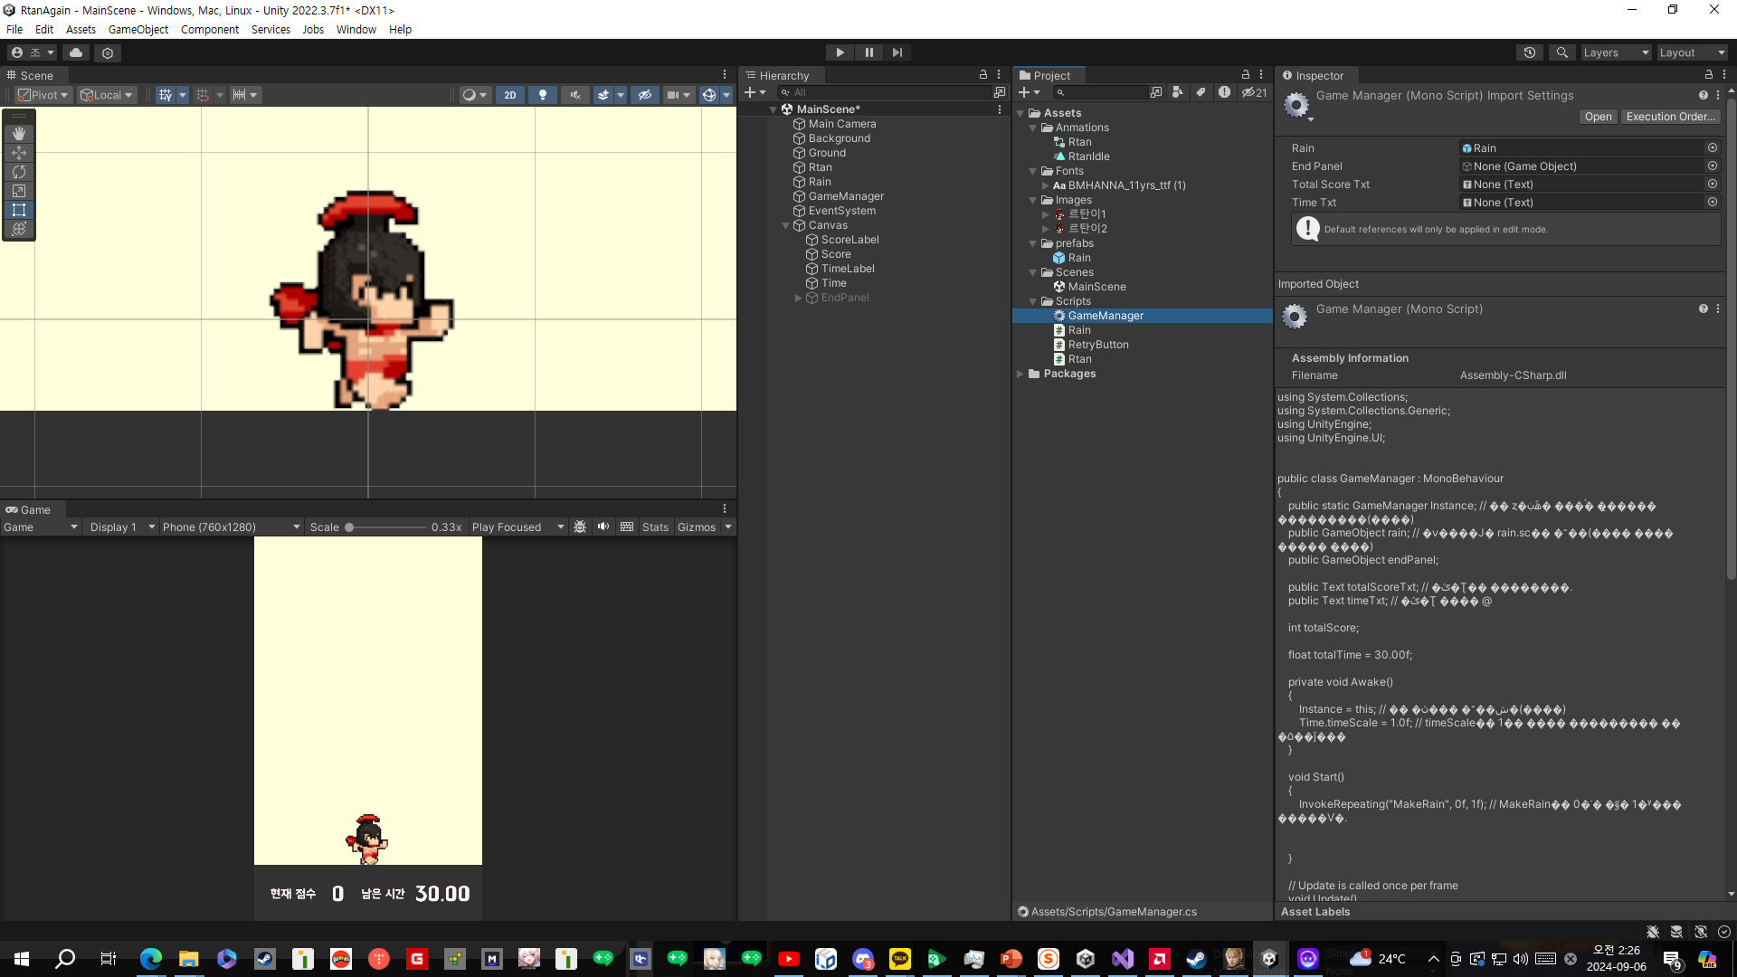The image size is (1737, 977).
Task: Select the Rotate tool in Scene toolbar
Action: 19,171
